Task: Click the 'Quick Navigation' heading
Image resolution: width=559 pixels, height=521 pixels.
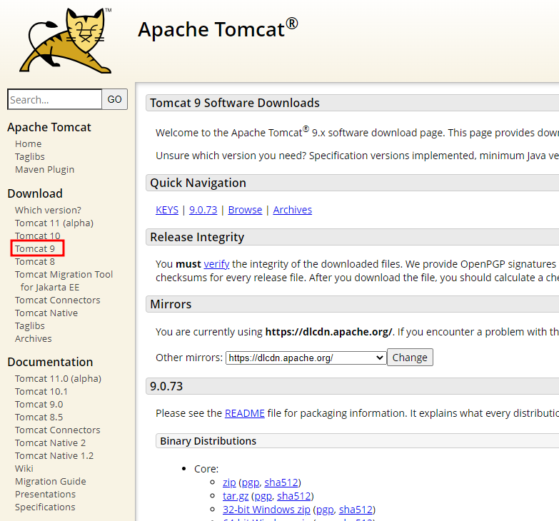Action: point(198,183)
